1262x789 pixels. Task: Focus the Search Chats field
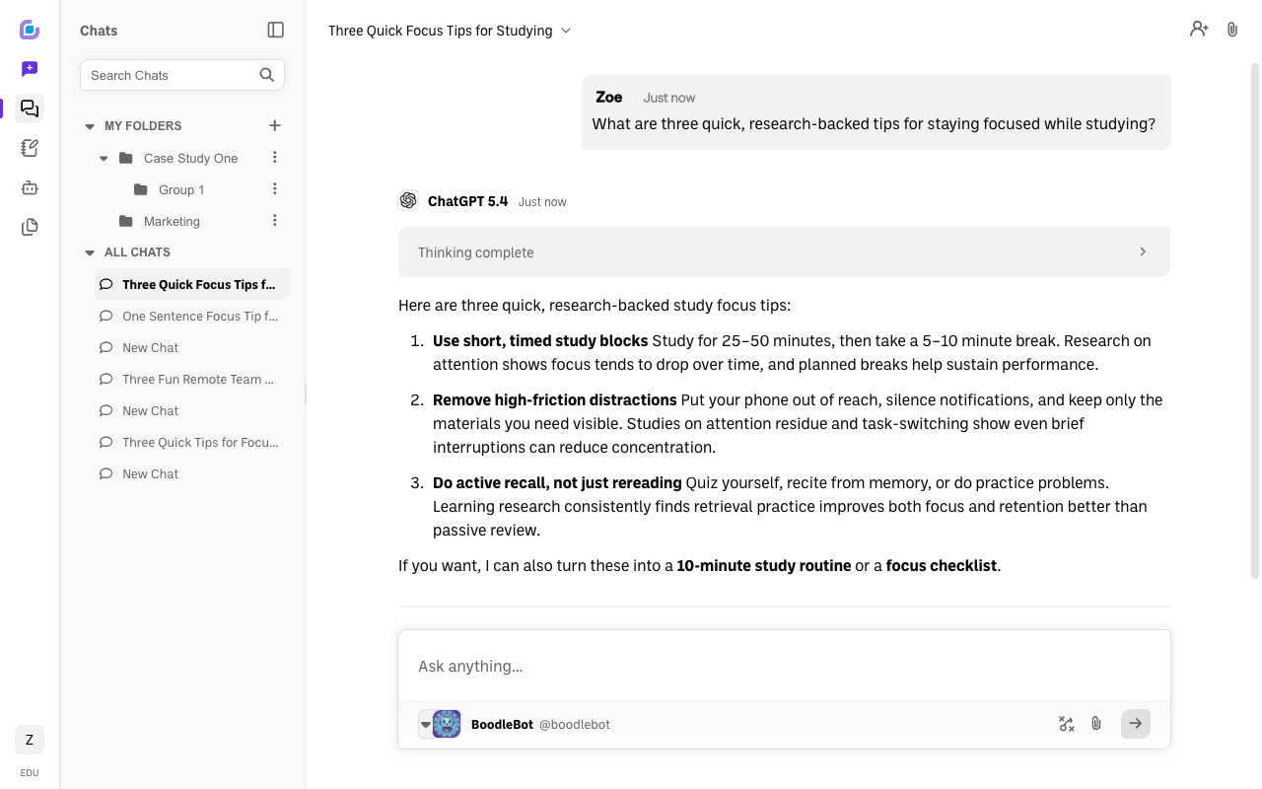[182, 75]
